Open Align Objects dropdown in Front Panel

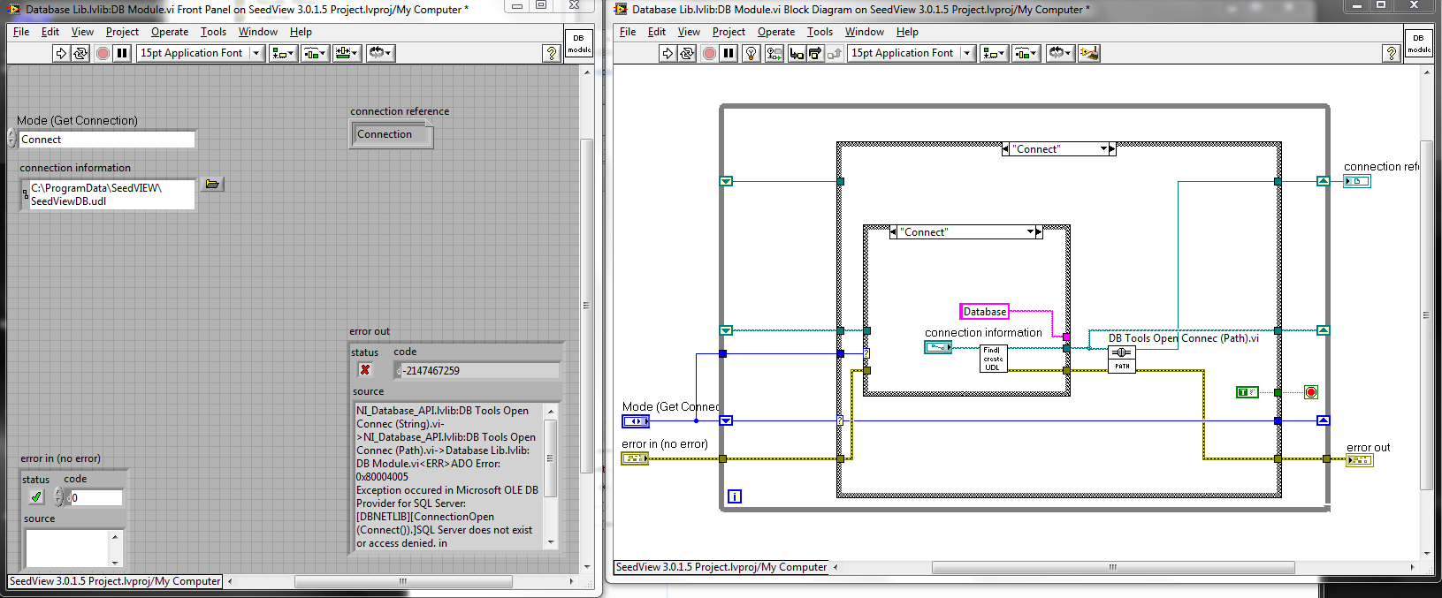(283, 53)
